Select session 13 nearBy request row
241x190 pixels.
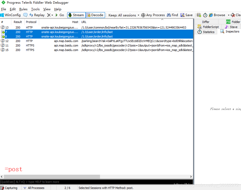(x=97, y=27)
